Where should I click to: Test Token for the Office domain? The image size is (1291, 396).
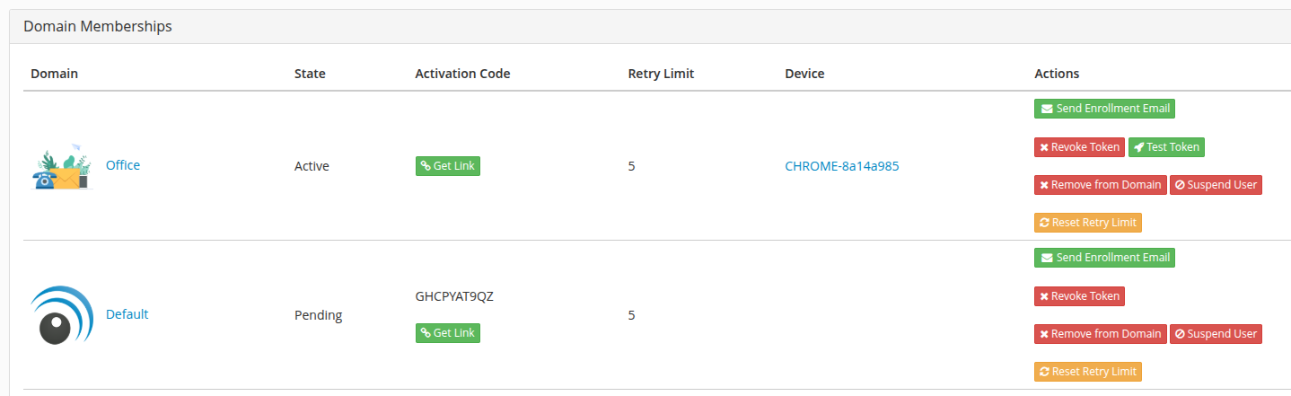[x=1166, y=147]
